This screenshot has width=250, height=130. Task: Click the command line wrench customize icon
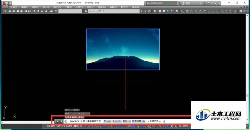pyautogui.click(x=61, y=121)
